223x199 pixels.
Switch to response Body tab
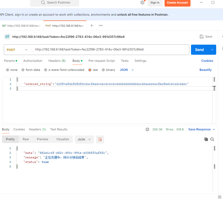(6, 129)
